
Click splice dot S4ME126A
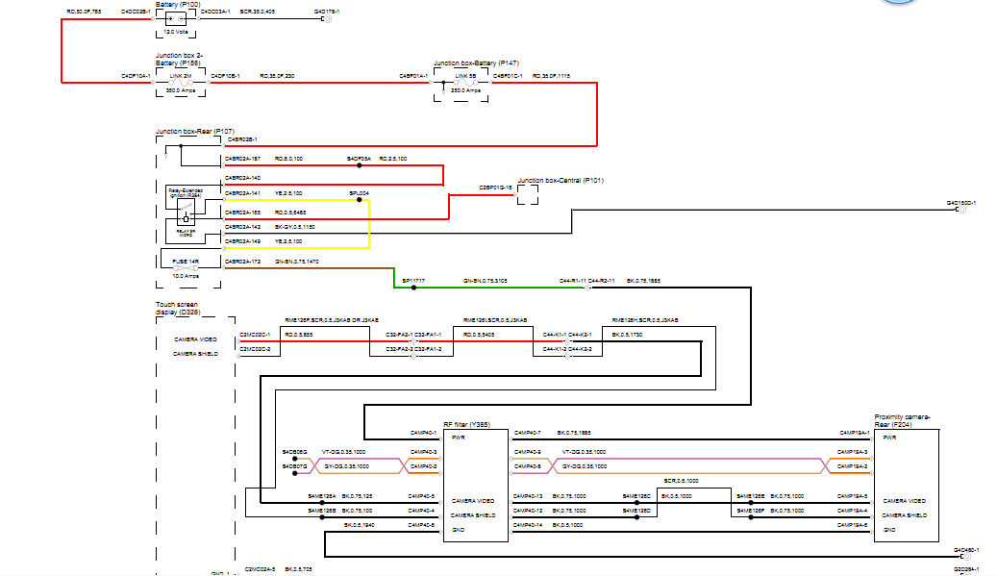coord(322,503)
